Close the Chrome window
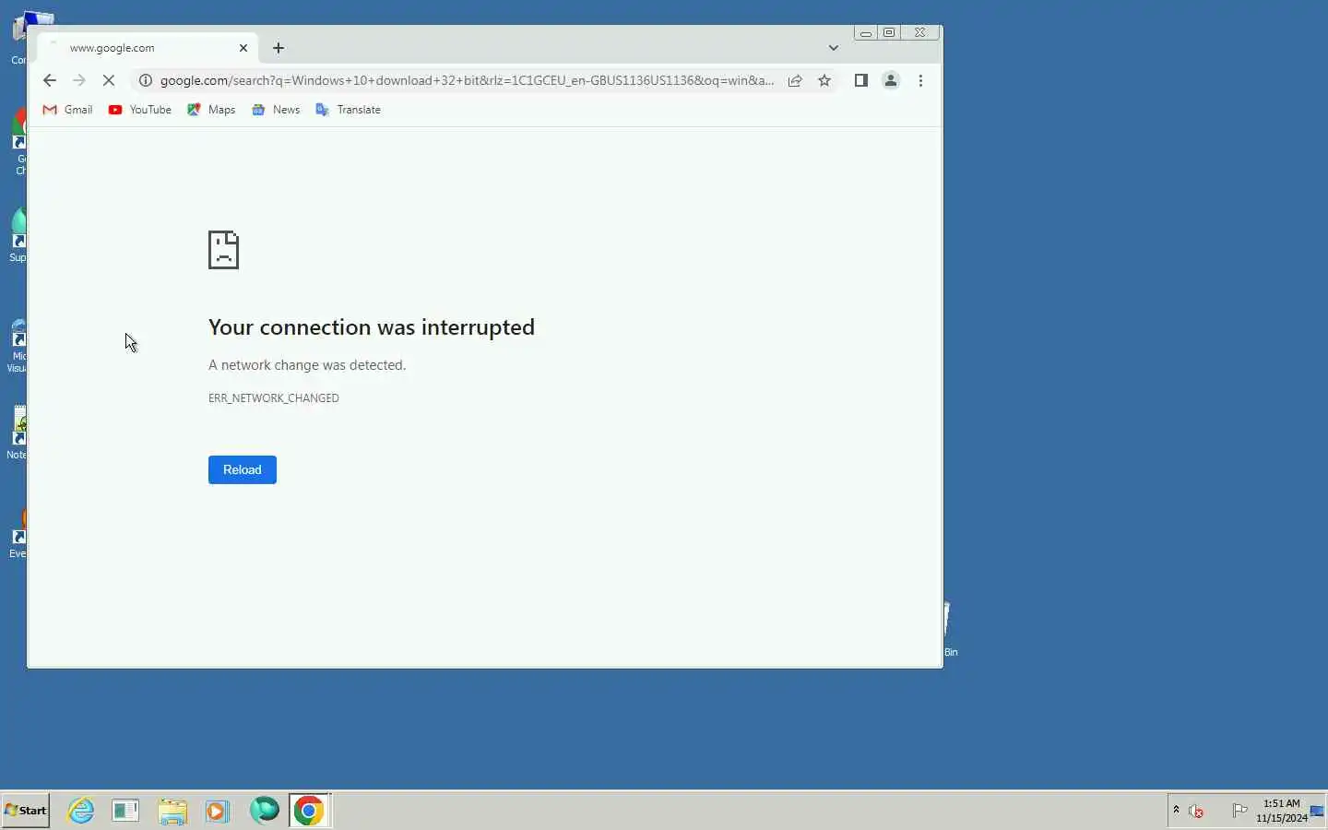The image size is (1328, 830). pos(920,32)
